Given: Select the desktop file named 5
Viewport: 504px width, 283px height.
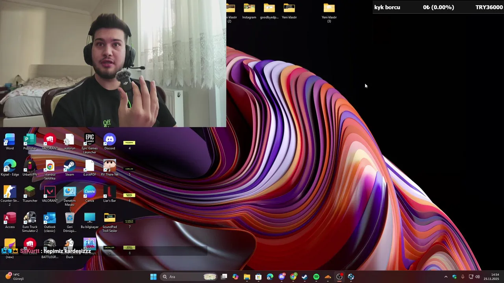Looking at the screenshot, I should pyautogui.click(x=129, y=171).
